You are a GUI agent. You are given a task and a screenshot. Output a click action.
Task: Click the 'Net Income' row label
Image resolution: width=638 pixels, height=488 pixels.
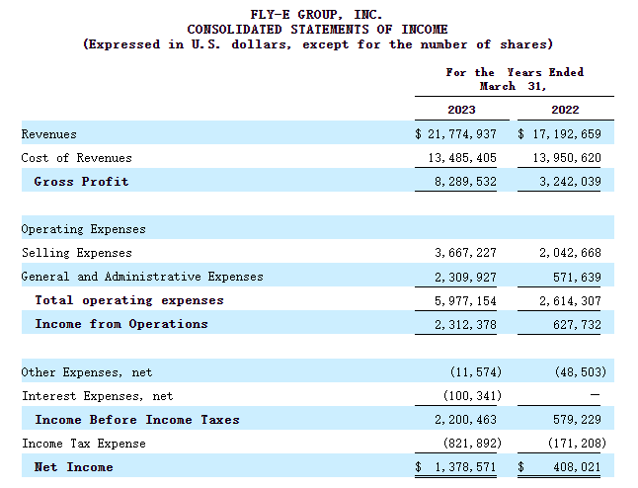74,467
